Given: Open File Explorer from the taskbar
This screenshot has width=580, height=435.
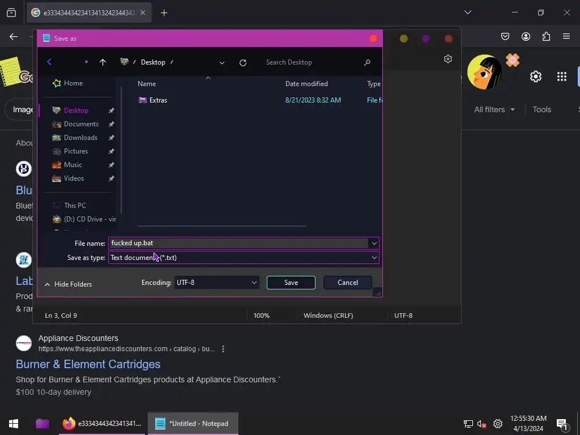Looking at the screenshot, I should point(42,424).
